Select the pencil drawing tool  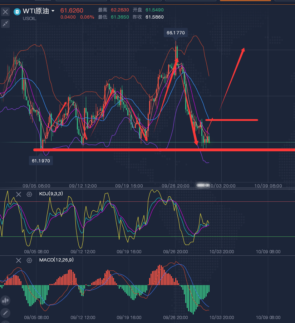5,313
